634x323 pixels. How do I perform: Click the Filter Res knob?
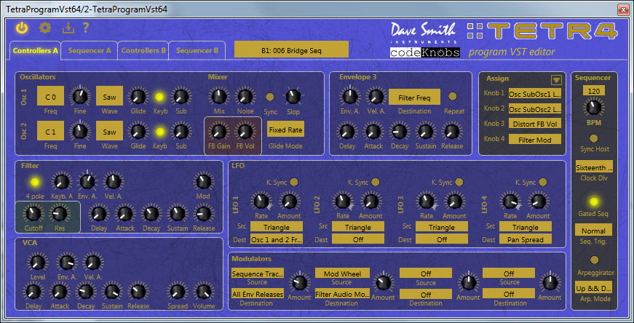pyautogui.click(x=60, y=213)
